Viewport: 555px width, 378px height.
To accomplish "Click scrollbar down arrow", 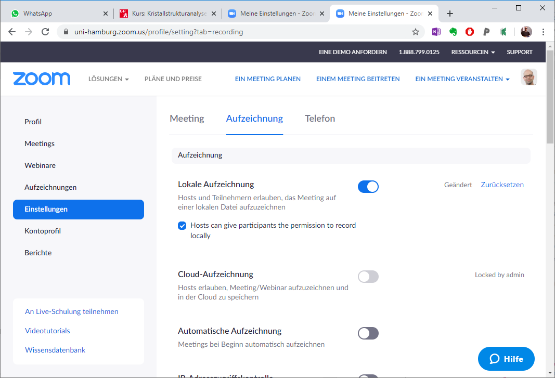I will (x=550, y=373).
